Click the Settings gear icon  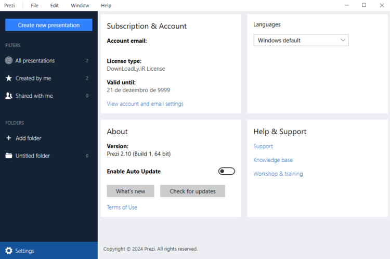[x=9, y=251]
